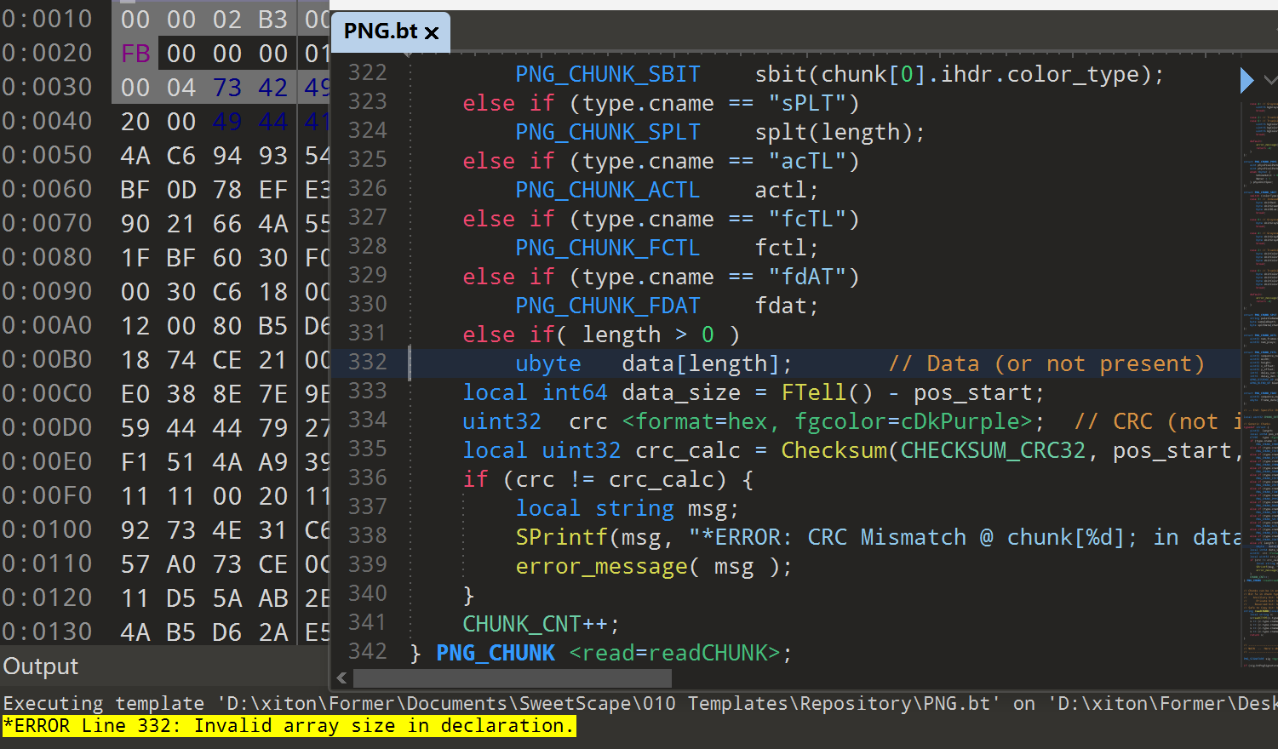
Task: Switch to the PNG.bt tab
Action: [x=380, y=31]
